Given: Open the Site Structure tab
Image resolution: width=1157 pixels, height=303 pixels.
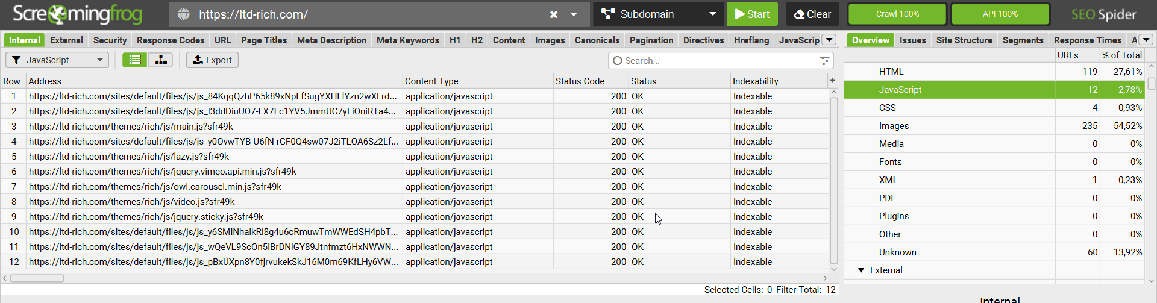Looking at the screenshot, I should point(964,40).
